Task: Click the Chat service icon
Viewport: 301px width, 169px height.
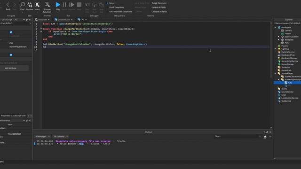Action: point(279,95)
